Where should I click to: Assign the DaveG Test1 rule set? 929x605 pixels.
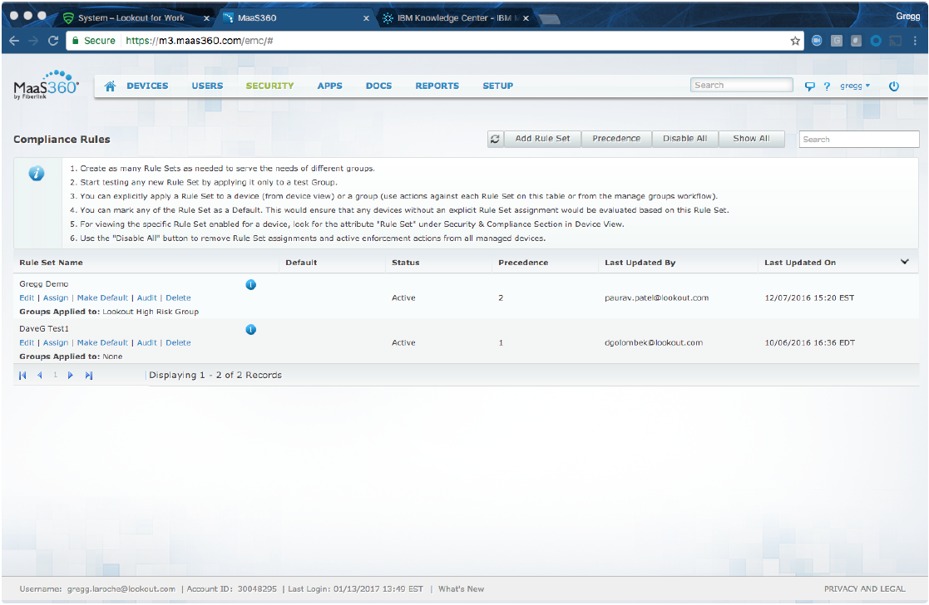[56, 342]
